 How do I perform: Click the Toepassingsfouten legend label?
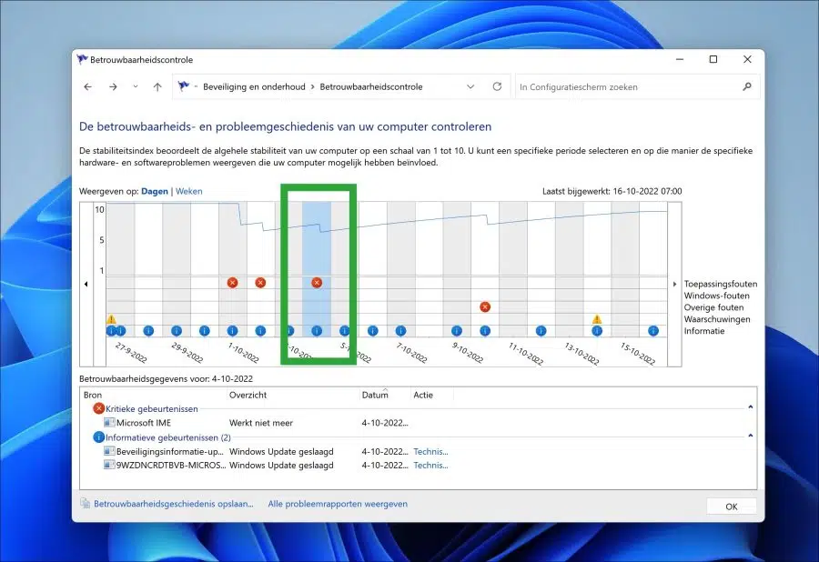[x=721, y=284]
